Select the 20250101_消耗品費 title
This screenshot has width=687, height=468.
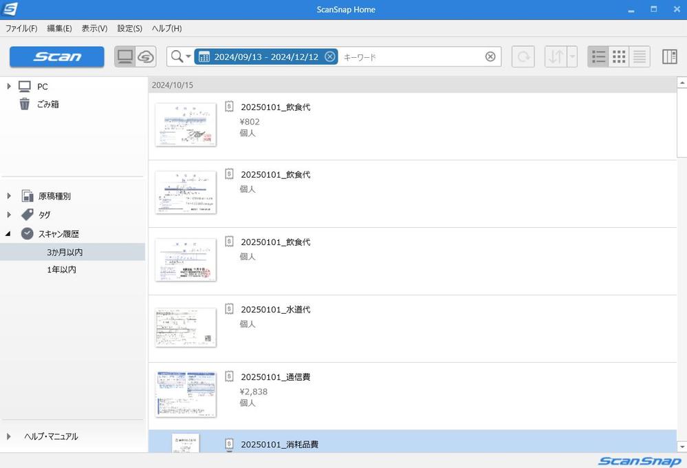(279, 445)
